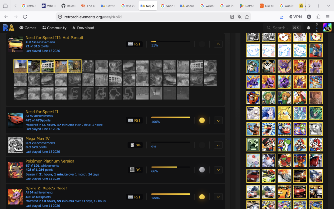Expand the Spyro 2: Ripto's Rage! row
The width and height of the screenshot is (334, 209).
coord(218,197)
